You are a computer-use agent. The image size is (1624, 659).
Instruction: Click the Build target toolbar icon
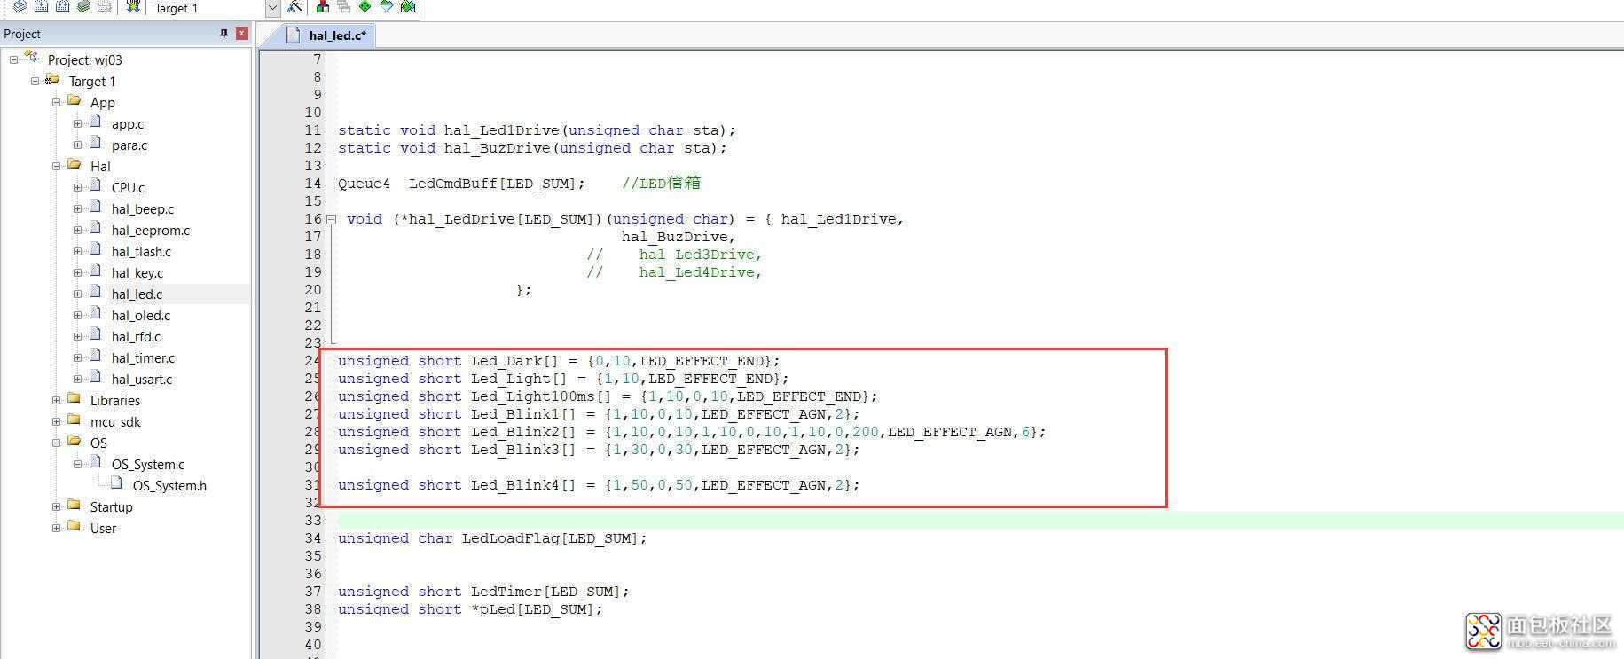41,7
